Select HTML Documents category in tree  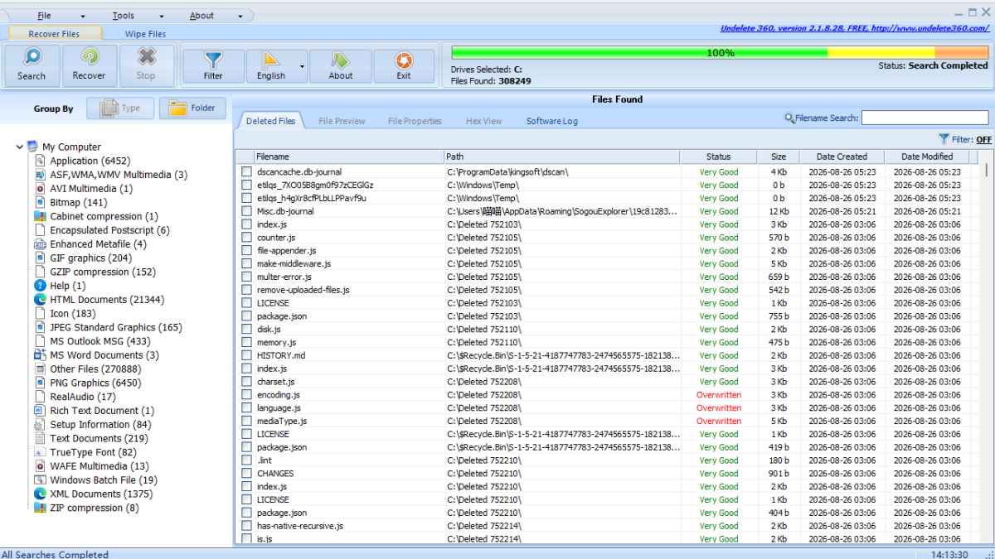(x=107, y=300)
